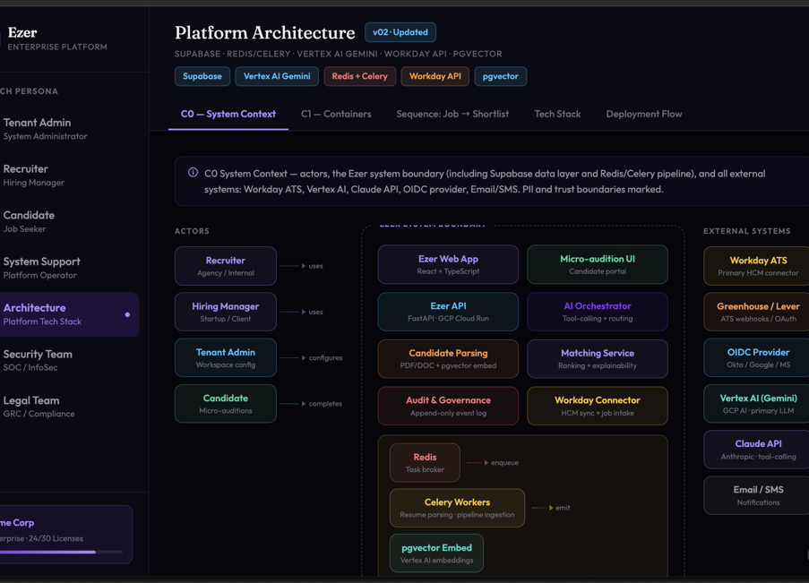Select the Workday API tag chip
This screenshot has width=809, height=583.
435,76
